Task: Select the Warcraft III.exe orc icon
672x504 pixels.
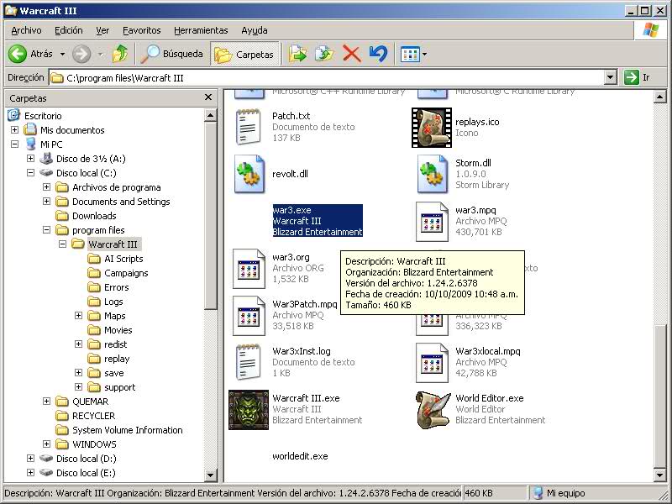Action: tap(249, 410)
